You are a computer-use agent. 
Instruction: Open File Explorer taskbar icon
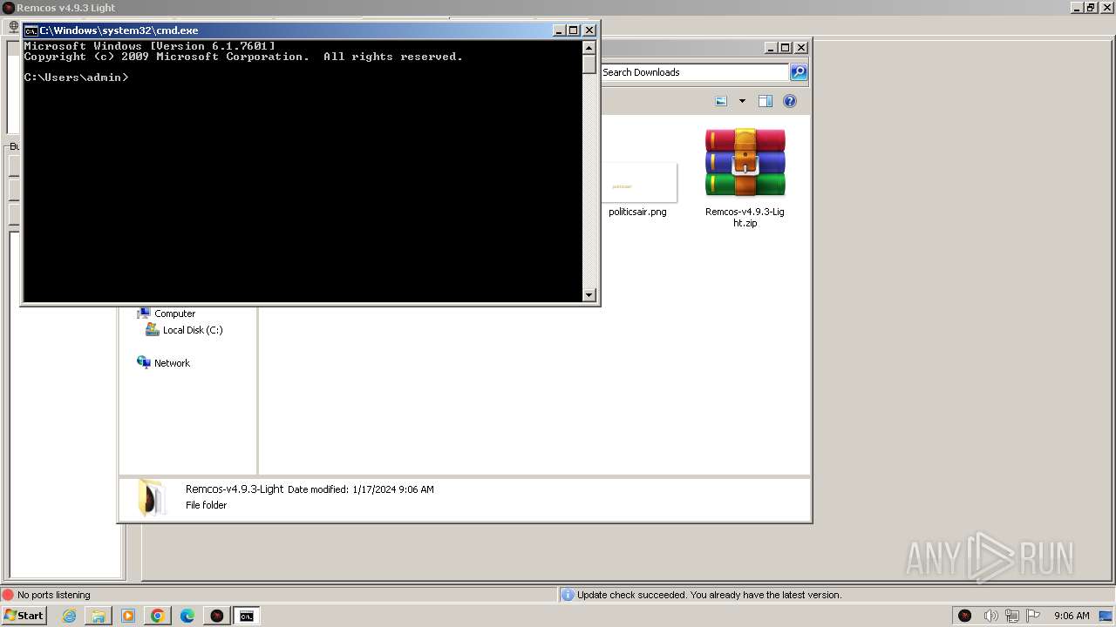99,616
